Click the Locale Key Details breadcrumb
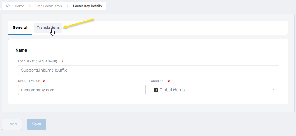Image resolution: width=296 pixels, height=136 pixels. coord(87,6)
